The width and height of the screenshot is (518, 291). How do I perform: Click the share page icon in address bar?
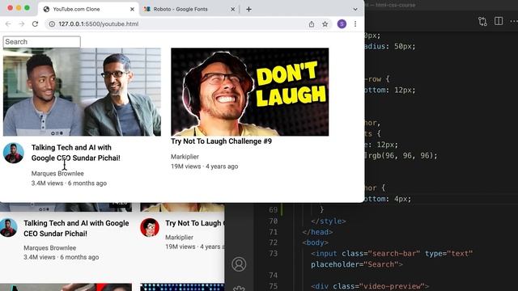(x=312, y=23)
